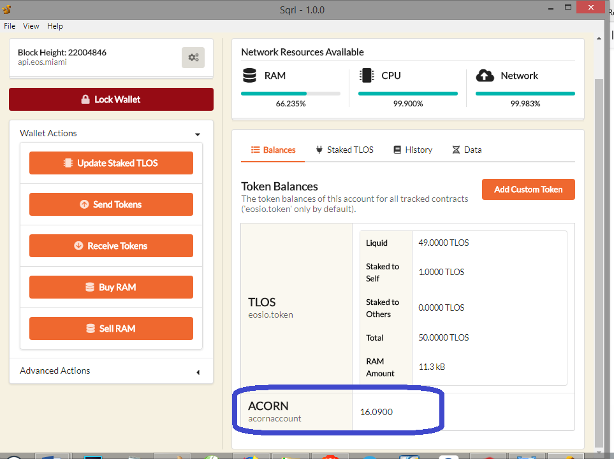Click the Sell RAM button
This screenshot has height=459, width=614.
pyautogui.click(x=111, y=328)
